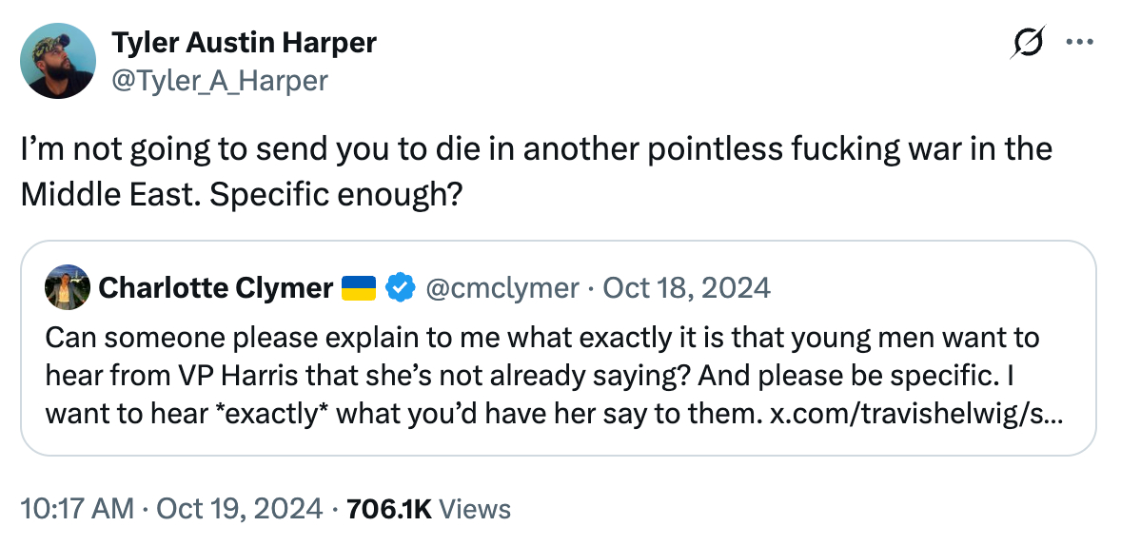Click the Oct 19, 2024 post date

pos(239,509)
